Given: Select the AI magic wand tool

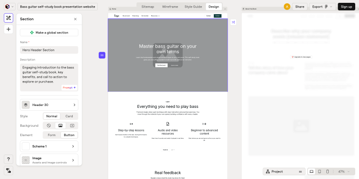Looking at the screenshot, I should coord(9,18).
